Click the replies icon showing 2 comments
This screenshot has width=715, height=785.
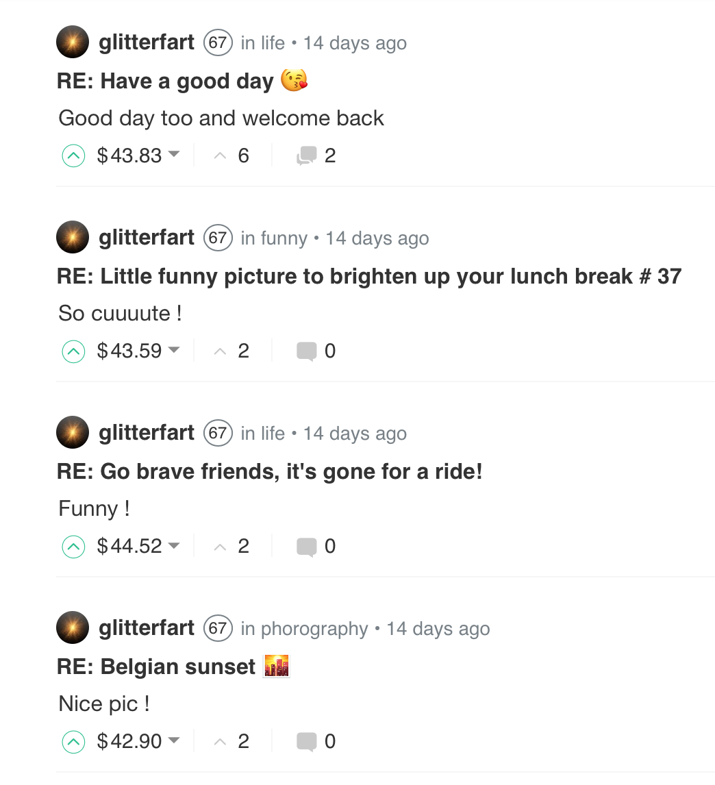click(307, 156)
